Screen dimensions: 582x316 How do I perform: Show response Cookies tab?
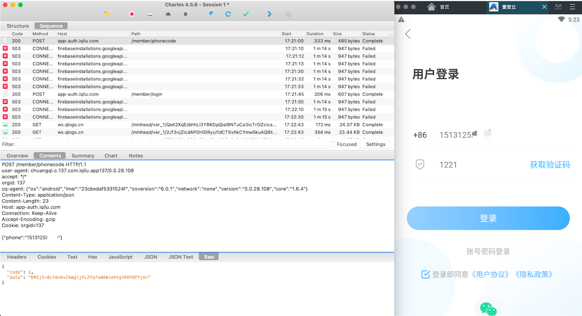[x=47, y=257]
